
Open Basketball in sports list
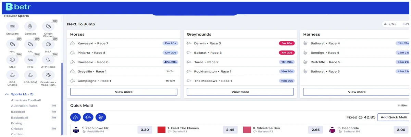point(20,117)
